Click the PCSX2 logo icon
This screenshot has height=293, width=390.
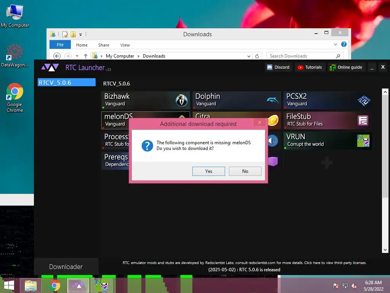[364, 100]
